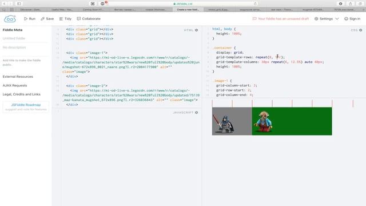The image size is (366, 206).
Task: Switch to the 'Create a new fiddle' tab
Action: [188, 10]
